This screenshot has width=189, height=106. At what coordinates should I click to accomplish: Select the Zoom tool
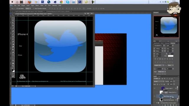click(x=13, y=66)
